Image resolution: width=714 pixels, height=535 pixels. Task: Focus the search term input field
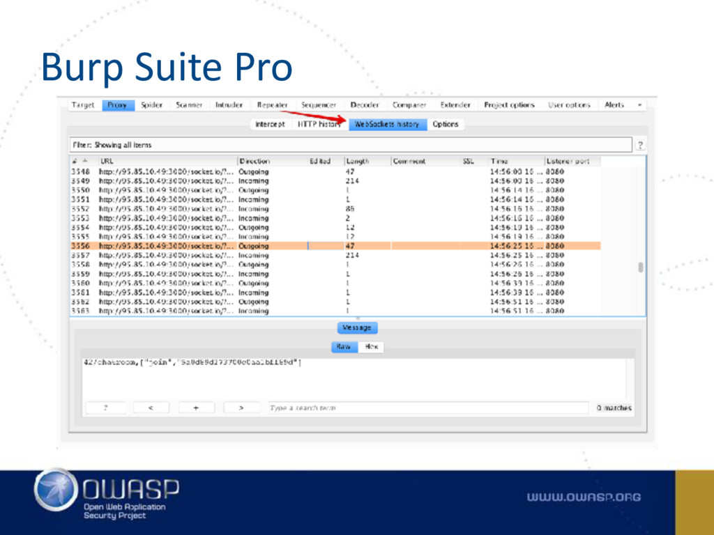tap(428, 408)
